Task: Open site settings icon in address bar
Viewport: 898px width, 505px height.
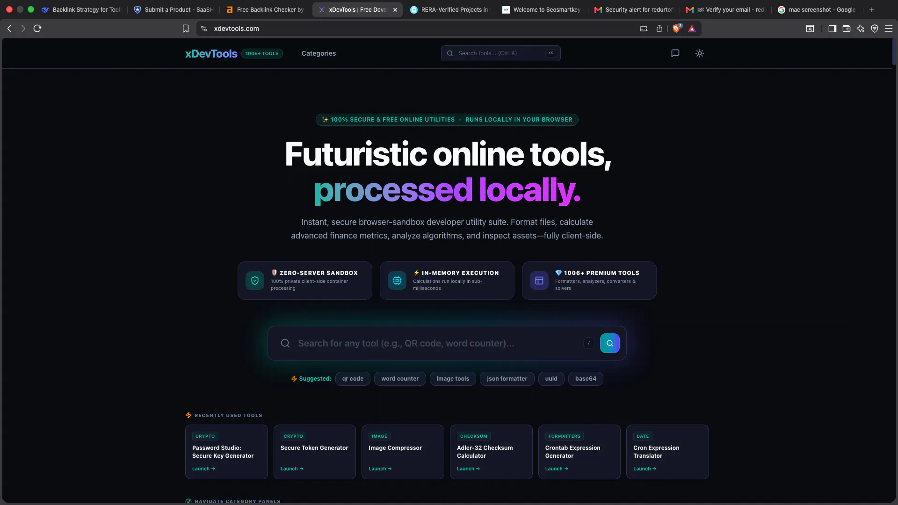Action: (x=204, y=29)
